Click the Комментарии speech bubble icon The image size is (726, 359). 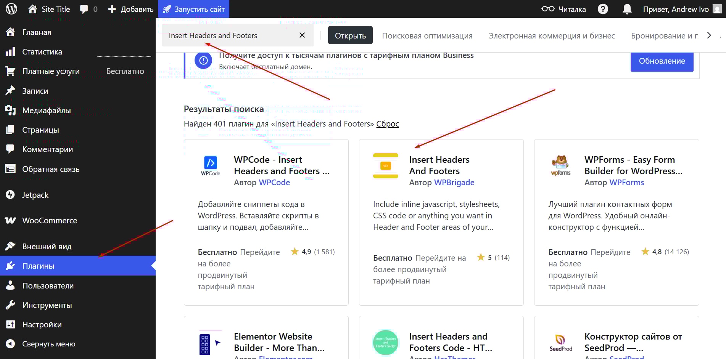pyautogui.click(x=10, y=149)
